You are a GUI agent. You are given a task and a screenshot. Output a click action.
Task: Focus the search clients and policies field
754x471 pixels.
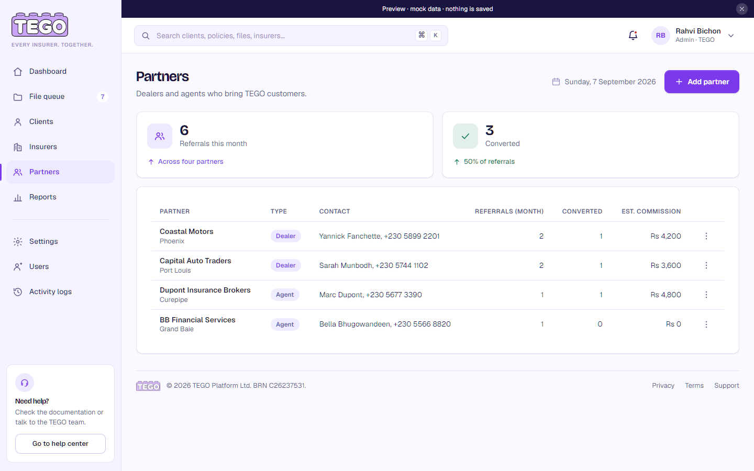coord(291,36)
